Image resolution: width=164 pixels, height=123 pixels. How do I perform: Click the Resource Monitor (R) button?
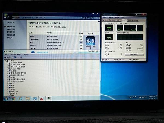[x=134, y=55]
